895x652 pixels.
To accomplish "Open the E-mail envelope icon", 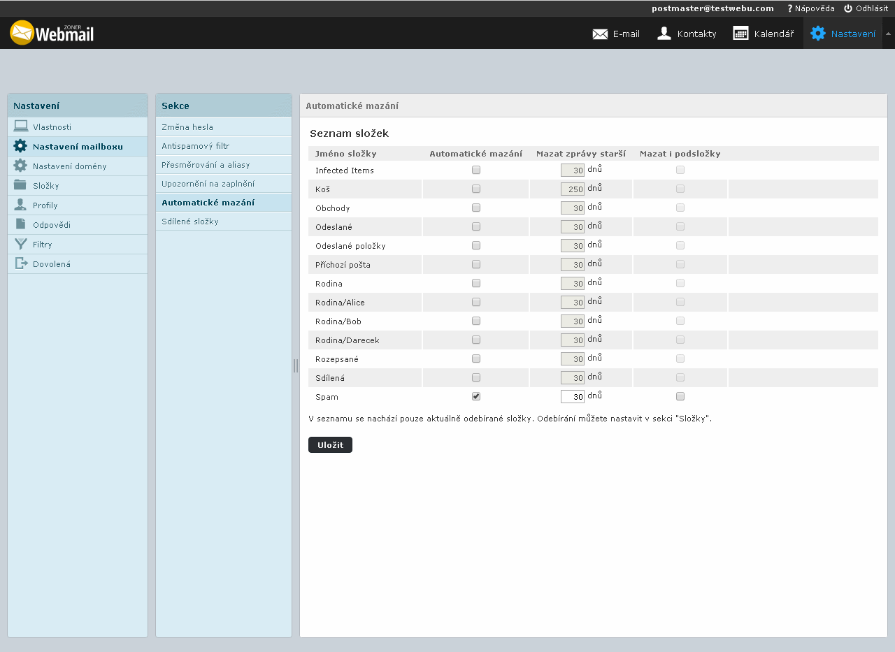I will [x=600, y=34].
